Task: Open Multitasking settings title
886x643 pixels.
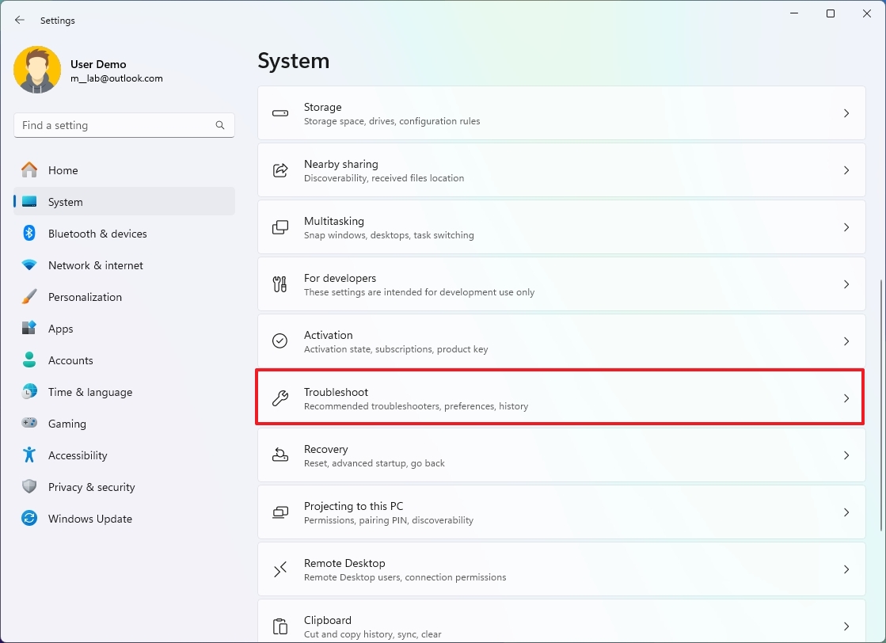Action: (334, 221)
